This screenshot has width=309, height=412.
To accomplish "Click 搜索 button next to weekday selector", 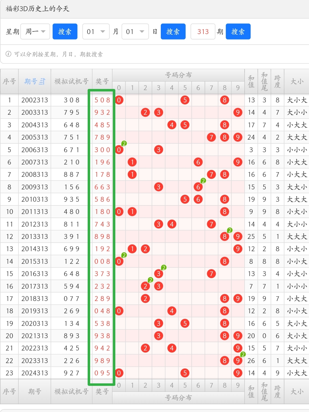I will 65,31.
